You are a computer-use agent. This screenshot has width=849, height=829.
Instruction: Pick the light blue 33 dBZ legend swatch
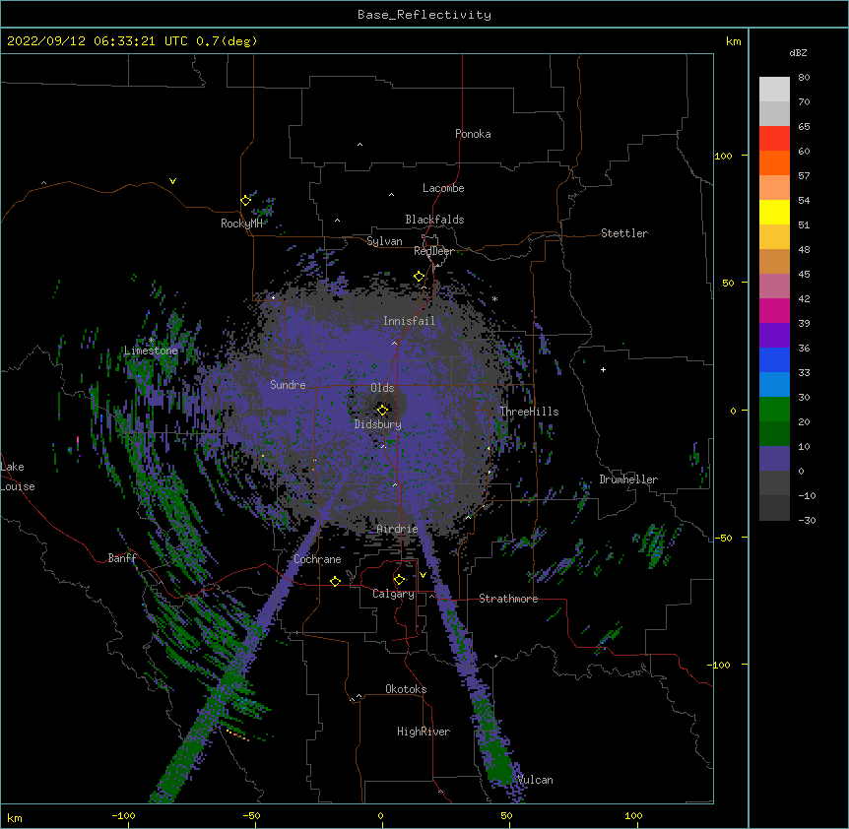[x=774, y=384]
